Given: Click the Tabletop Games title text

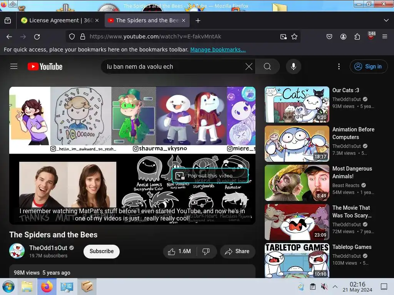Looking at the screenshot, I should (352, 247).
